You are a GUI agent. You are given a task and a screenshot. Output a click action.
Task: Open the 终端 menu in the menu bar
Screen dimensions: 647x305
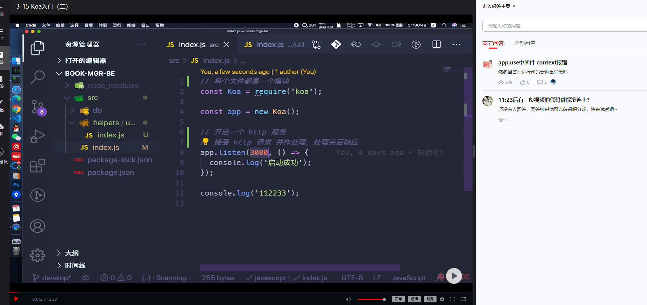tap(131, 25)
